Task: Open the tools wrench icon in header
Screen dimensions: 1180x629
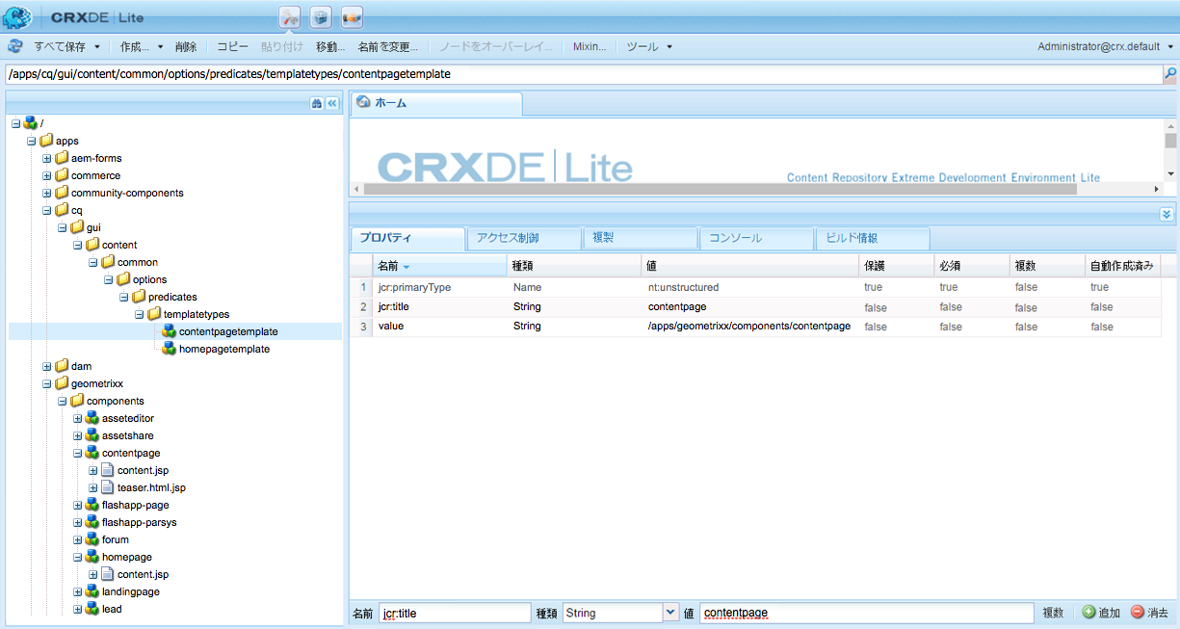Action: tap(290, 16)
